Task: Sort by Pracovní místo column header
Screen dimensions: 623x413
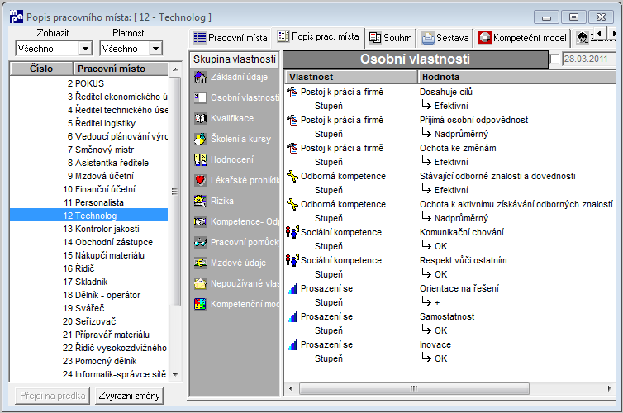Action: pos(121,69)
